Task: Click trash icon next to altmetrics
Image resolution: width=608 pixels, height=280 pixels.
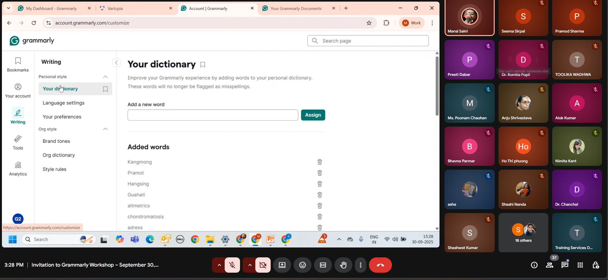Action: [319, 206]
